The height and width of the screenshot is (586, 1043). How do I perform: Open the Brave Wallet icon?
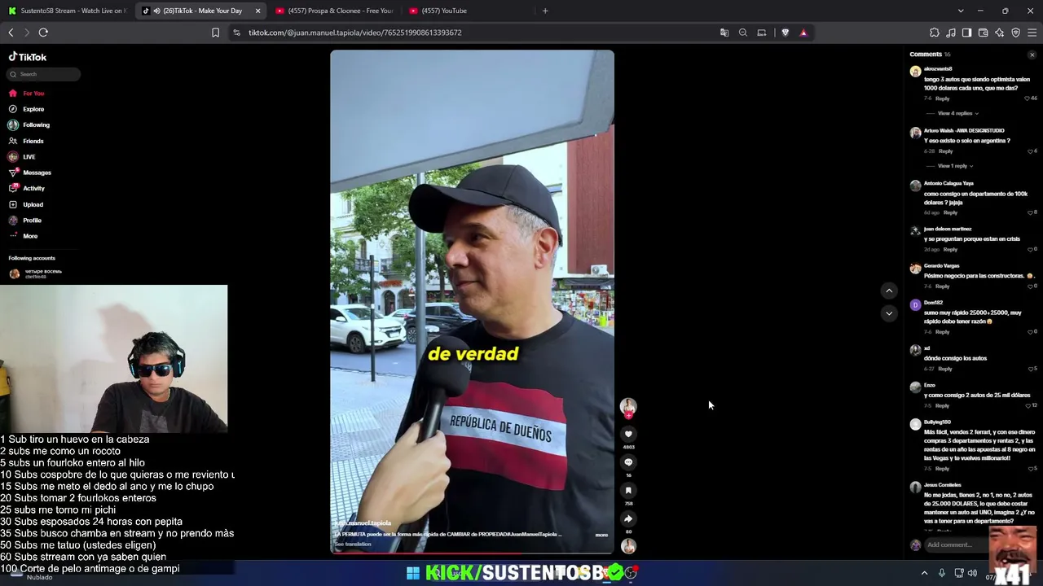[984, 33]
